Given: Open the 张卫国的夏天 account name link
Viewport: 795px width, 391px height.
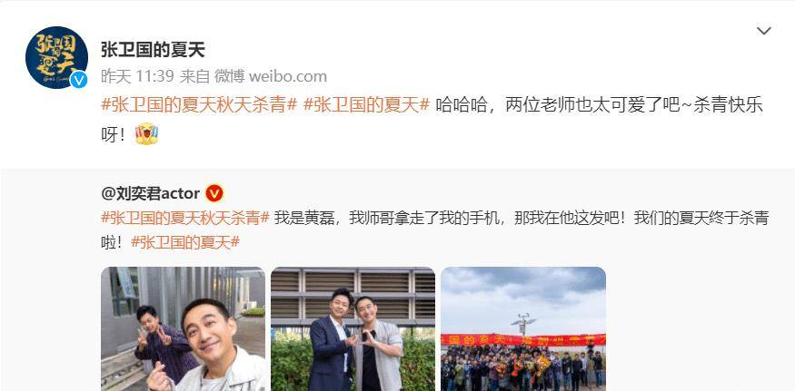Looking at the screenshot, I should click(153, 50).
